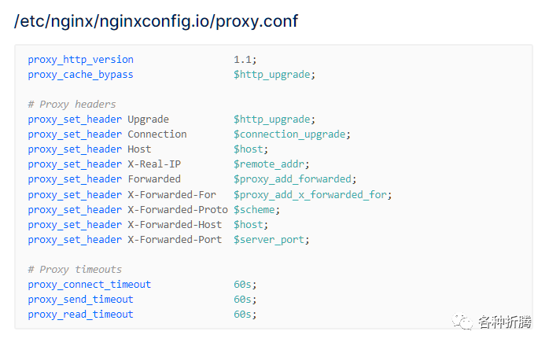Image resolution: width=549 pixels, height=346 pixels.
Task: Click the Upgrade header name
Action: tap(148, 120)
